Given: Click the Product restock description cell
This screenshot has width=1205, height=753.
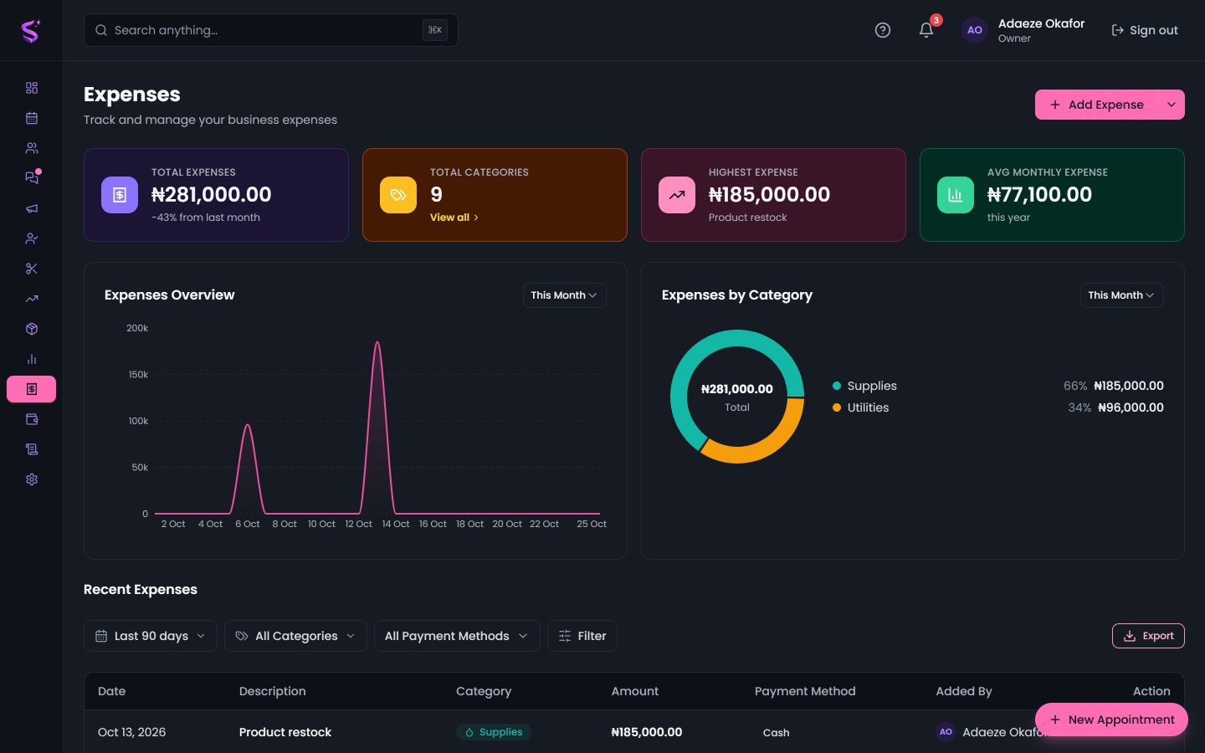Looking at the screenshot, I should (285, 732).
